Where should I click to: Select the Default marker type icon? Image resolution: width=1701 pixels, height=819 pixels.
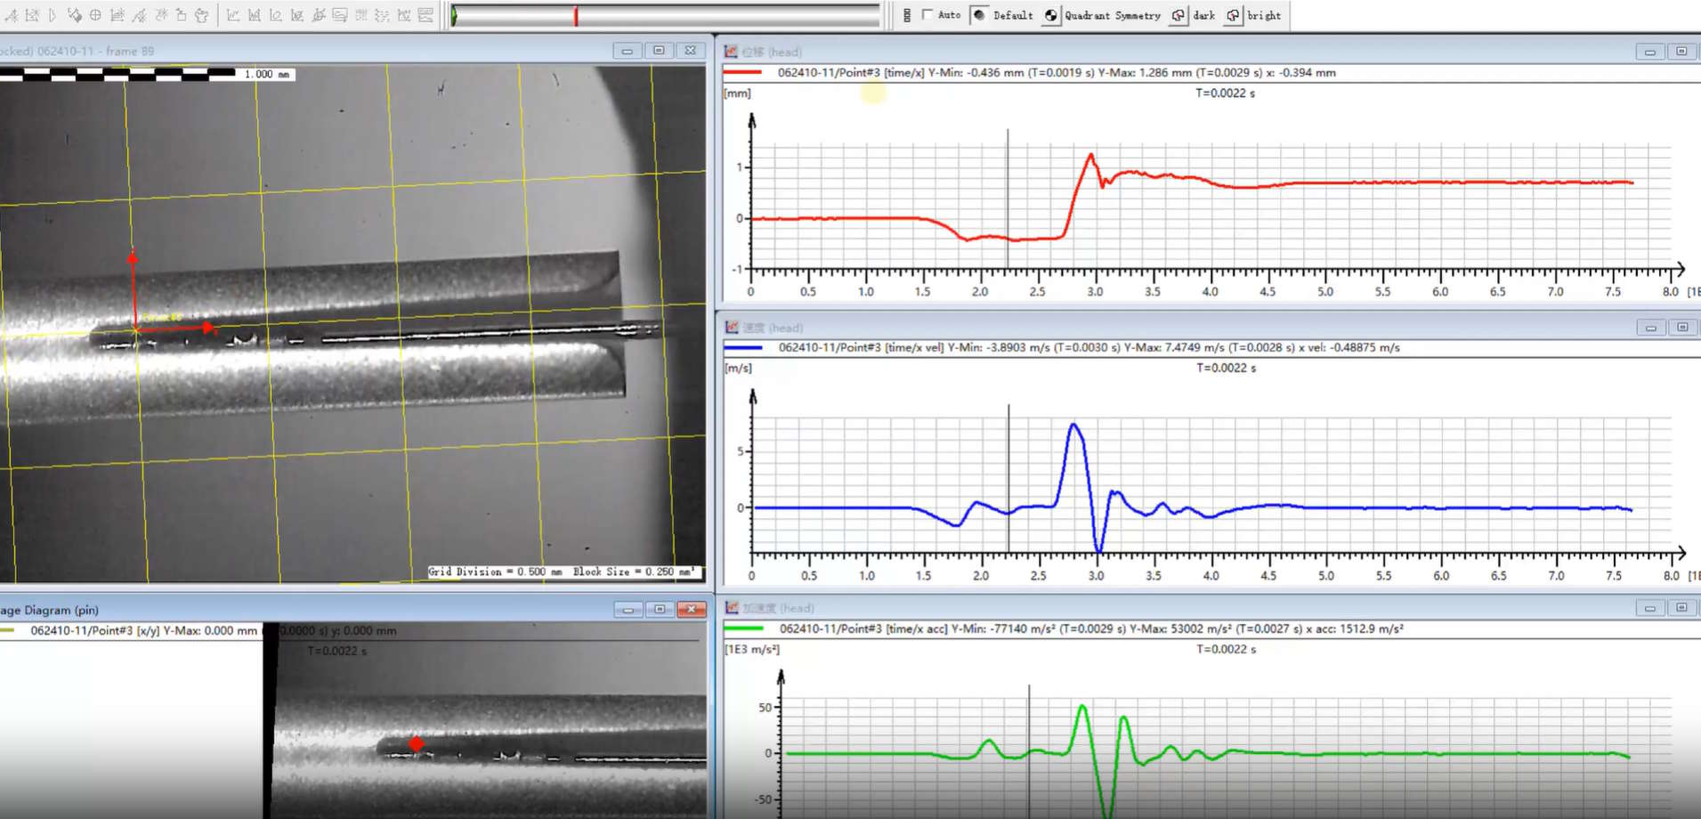click(980, 15)
